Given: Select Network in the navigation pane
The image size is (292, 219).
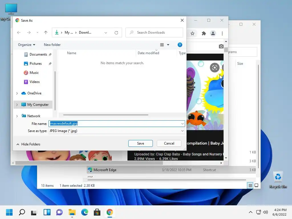Looking at the screenshot, I should pyautogui.click(x=34, y=116).
